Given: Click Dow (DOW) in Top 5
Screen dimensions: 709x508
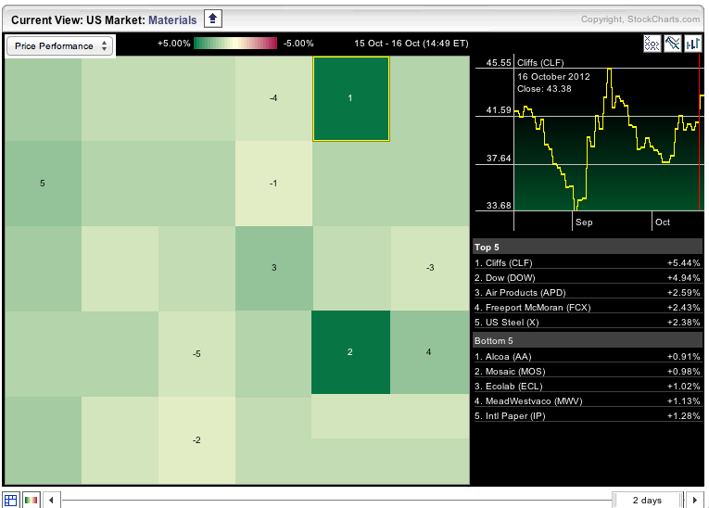Looking at the screenshot, I should coord(587,278).
